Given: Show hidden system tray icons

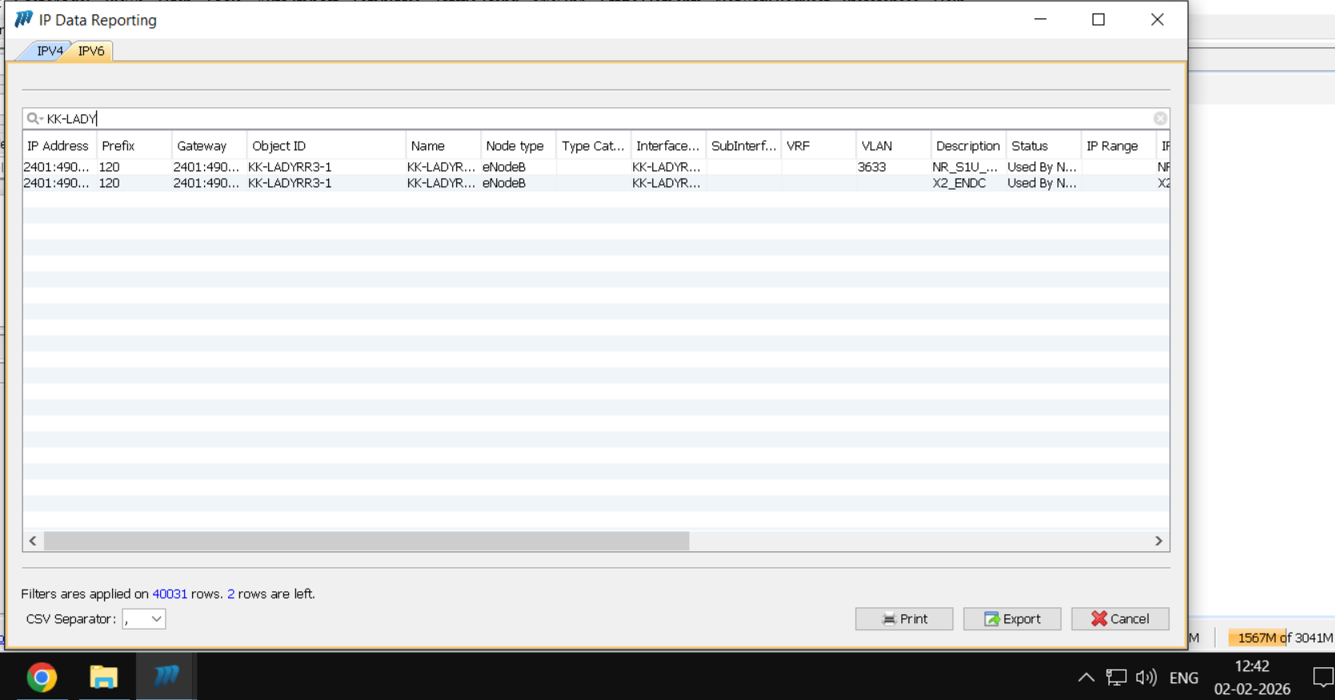Looking at the screenshot, I should coord(1085,678).
